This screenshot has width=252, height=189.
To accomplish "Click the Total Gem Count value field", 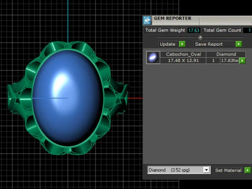I will pos(247,30).
